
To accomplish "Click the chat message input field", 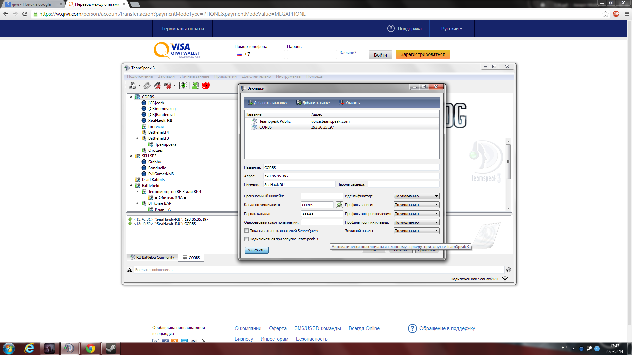I will (x=319, y=270).
